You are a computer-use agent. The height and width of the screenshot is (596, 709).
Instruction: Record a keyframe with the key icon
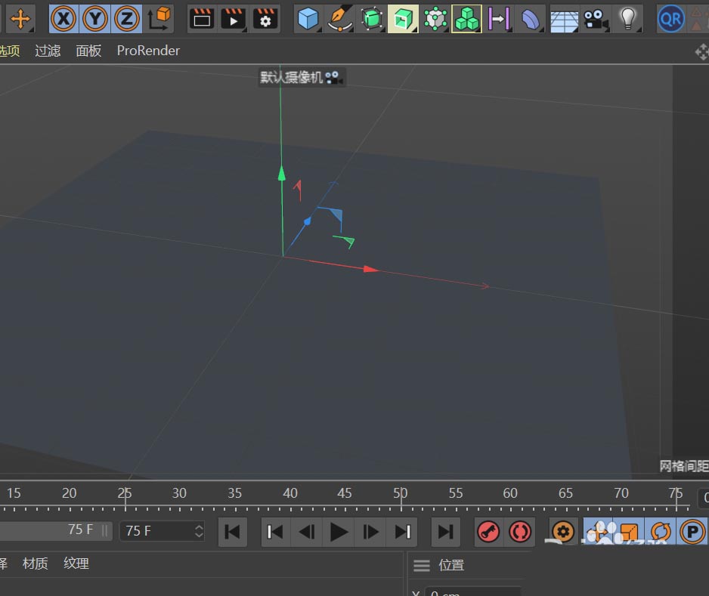pyautogui.click(x=489, y=532)
